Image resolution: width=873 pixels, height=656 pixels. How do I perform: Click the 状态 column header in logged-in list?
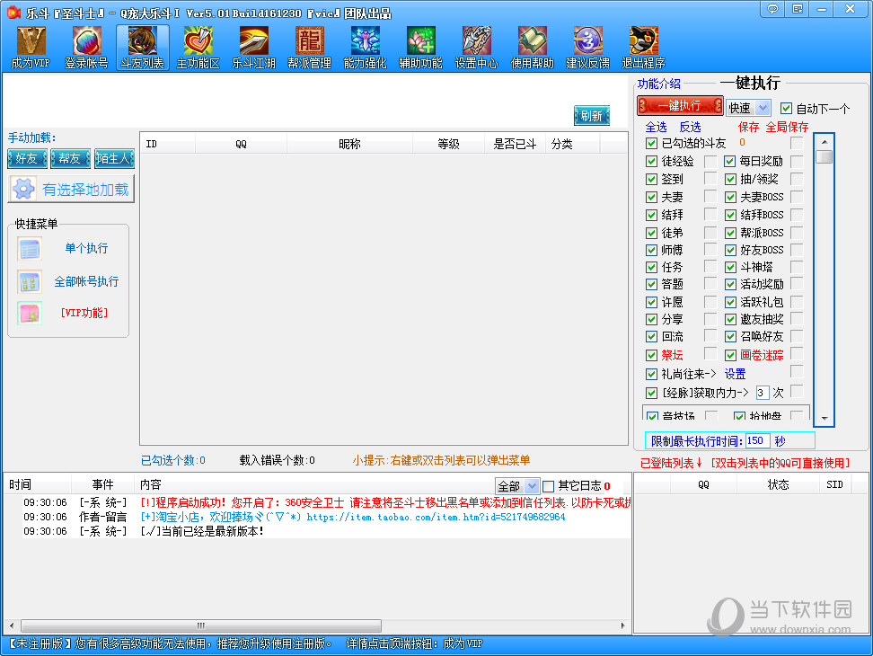click(x=778, y=484)
